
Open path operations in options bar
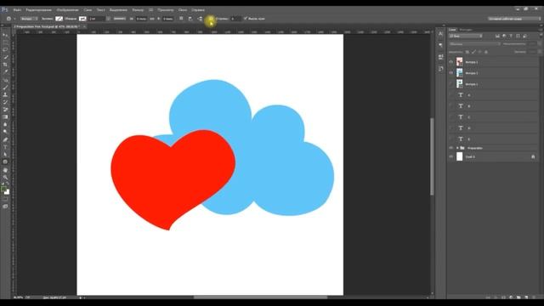[181, 19]
